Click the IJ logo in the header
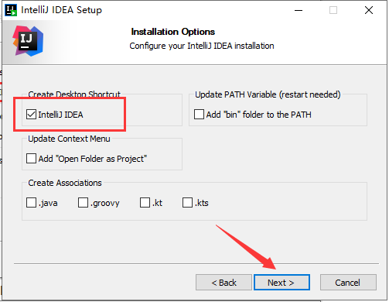 [28, 41]
